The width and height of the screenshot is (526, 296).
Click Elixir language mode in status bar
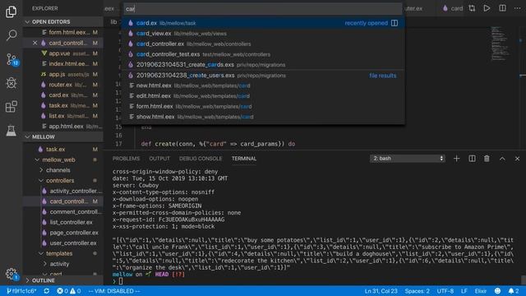[x=480, y=291]
